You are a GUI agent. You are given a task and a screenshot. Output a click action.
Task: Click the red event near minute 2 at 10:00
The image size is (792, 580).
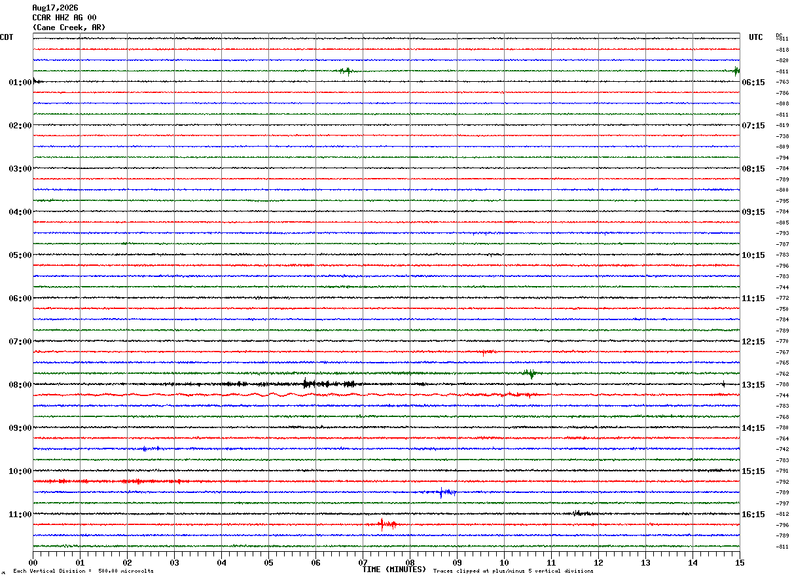[134, 481]
